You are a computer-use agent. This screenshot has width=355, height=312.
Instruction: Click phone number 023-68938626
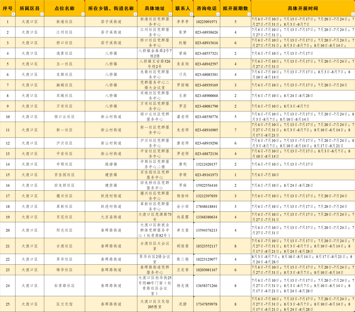point(206,32)
